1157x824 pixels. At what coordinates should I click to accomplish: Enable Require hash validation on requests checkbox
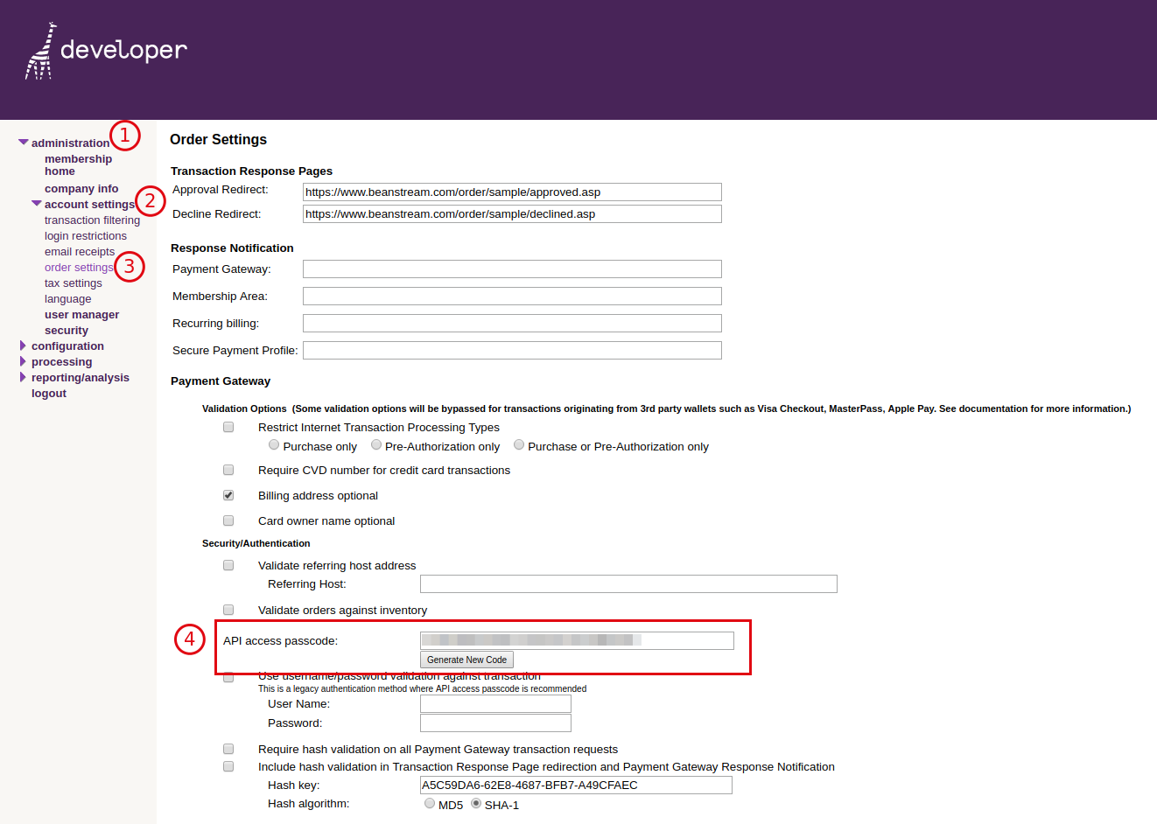(228, 749)
